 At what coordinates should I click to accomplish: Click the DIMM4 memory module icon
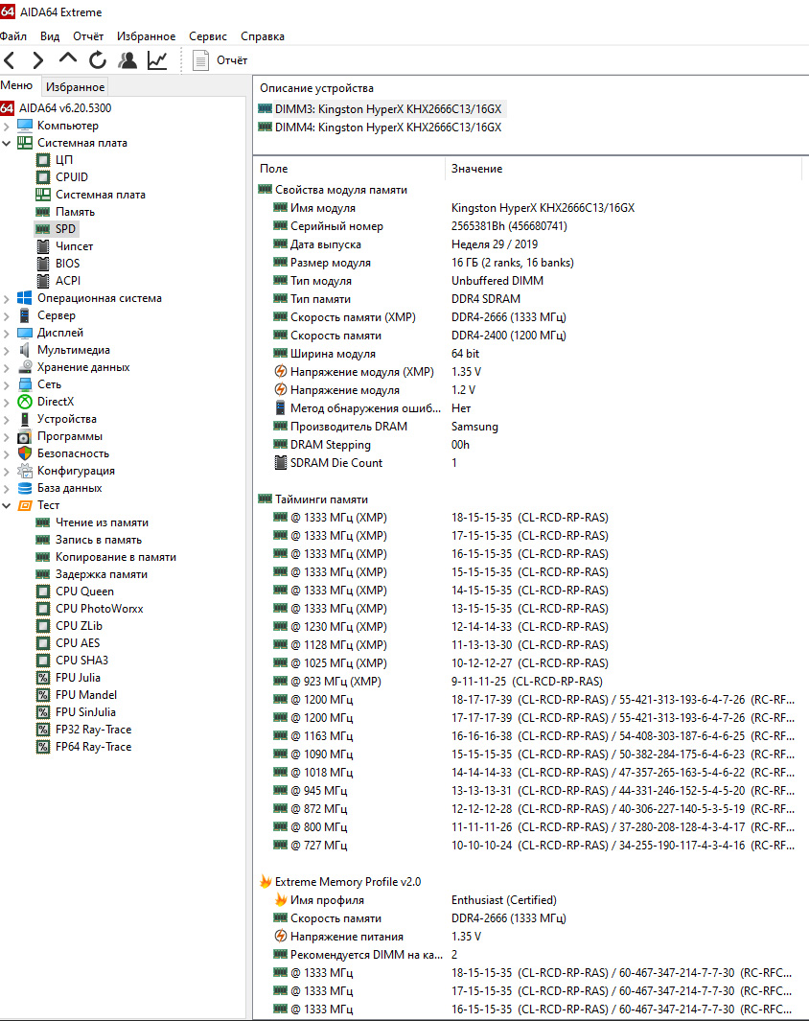tap(265, 127)
